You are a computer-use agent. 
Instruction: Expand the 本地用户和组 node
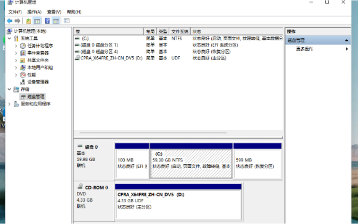click(16, 67)
